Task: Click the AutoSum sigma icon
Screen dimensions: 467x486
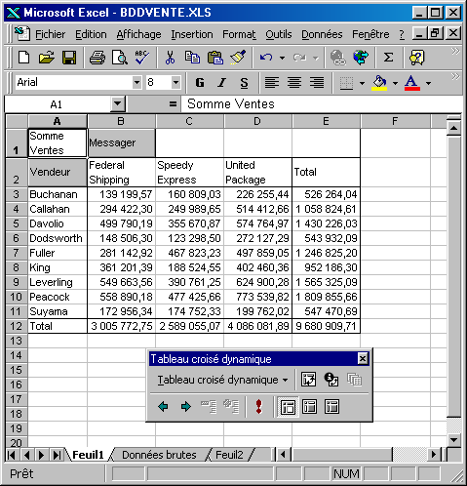Action: (x=388, y=58)
